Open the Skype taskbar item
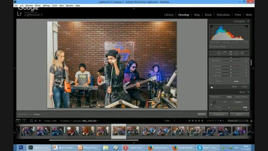The height and width of the screenshot is (151, 268). 208,147
